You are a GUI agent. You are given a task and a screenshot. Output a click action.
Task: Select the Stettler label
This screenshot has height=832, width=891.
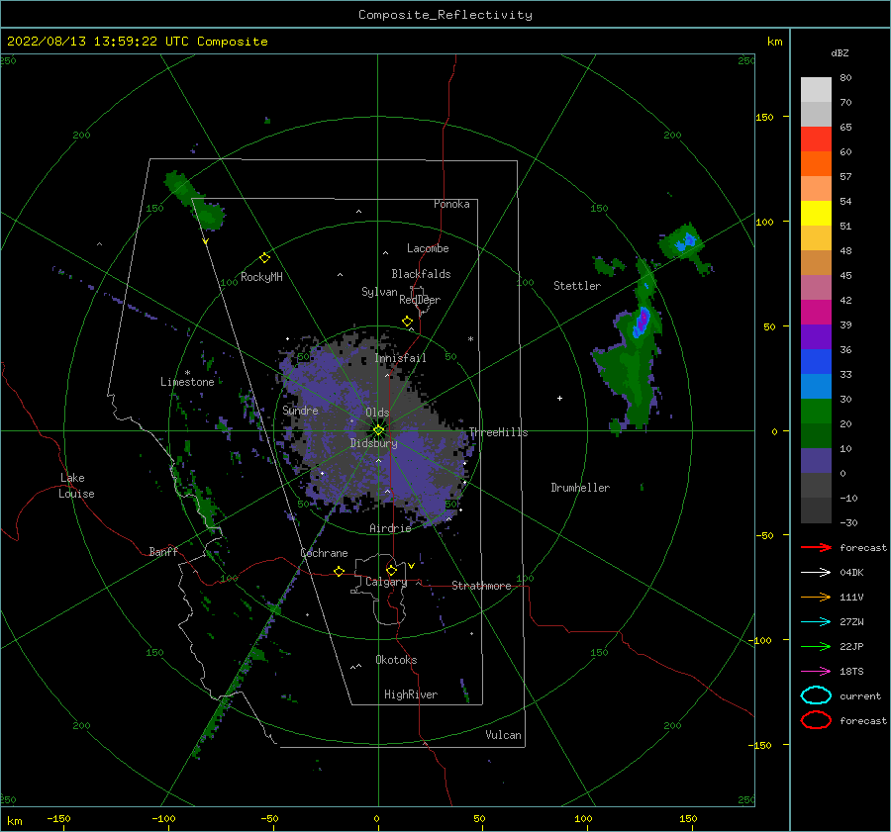(577, 286)
